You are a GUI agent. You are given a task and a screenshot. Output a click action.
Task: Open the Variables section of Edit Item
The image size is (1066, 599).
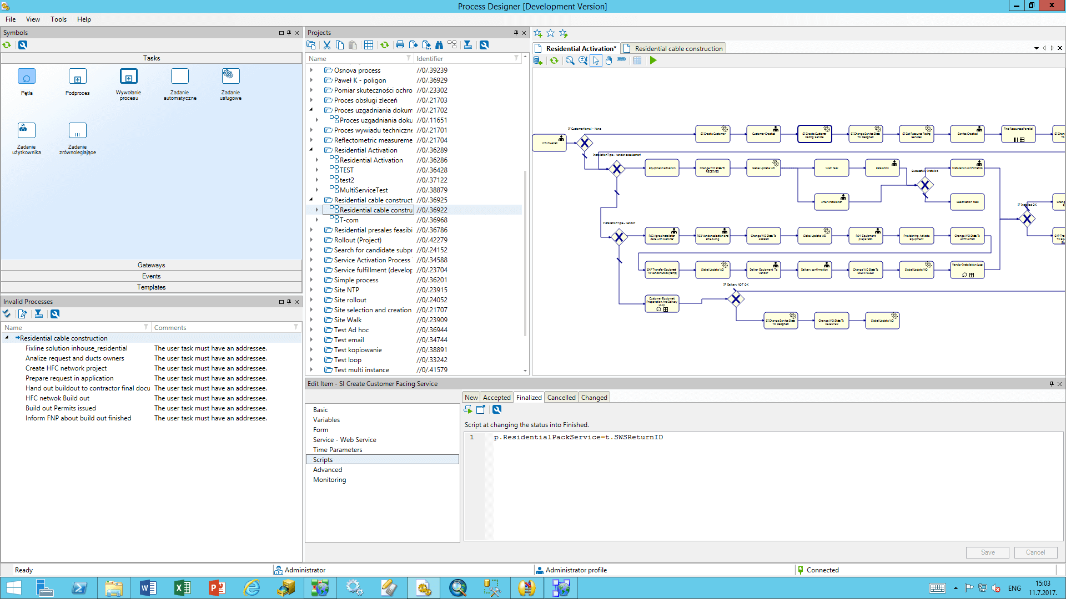[x=326, y=420]
